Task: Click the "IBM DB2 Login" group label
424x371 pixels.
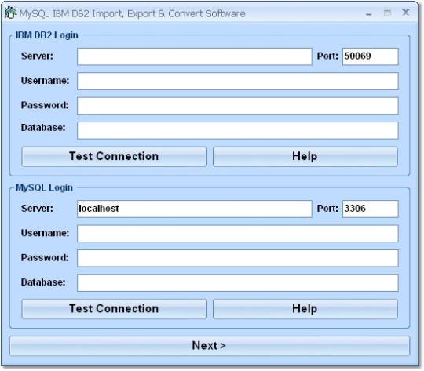Action: coord(47,35)
